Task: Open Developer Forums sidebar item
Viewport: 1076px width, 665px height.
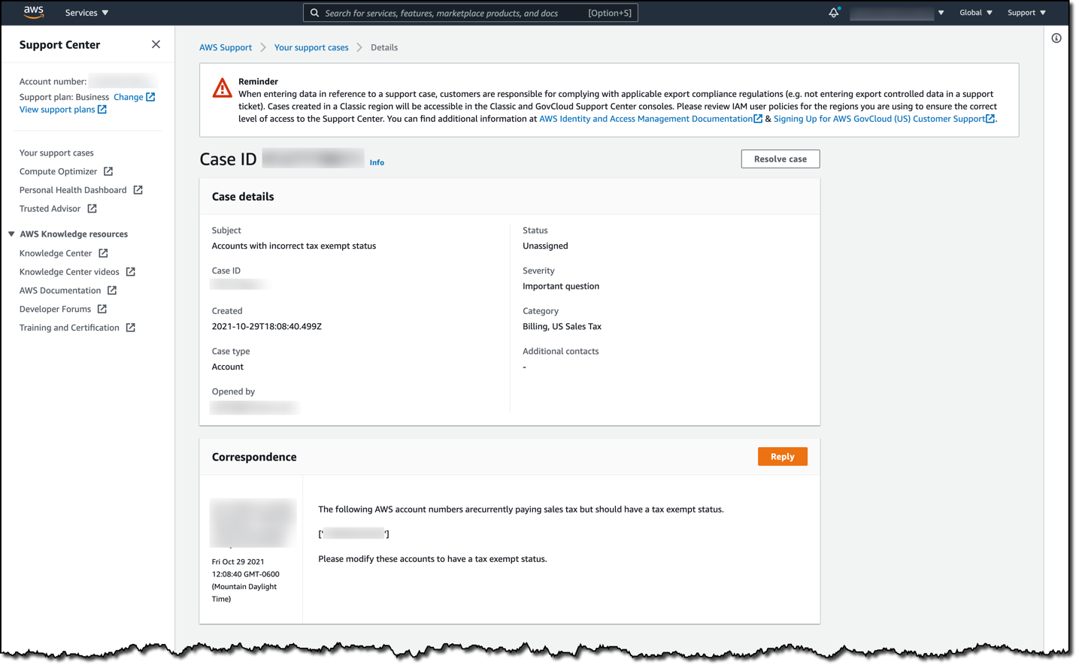Action: (55, 309)
